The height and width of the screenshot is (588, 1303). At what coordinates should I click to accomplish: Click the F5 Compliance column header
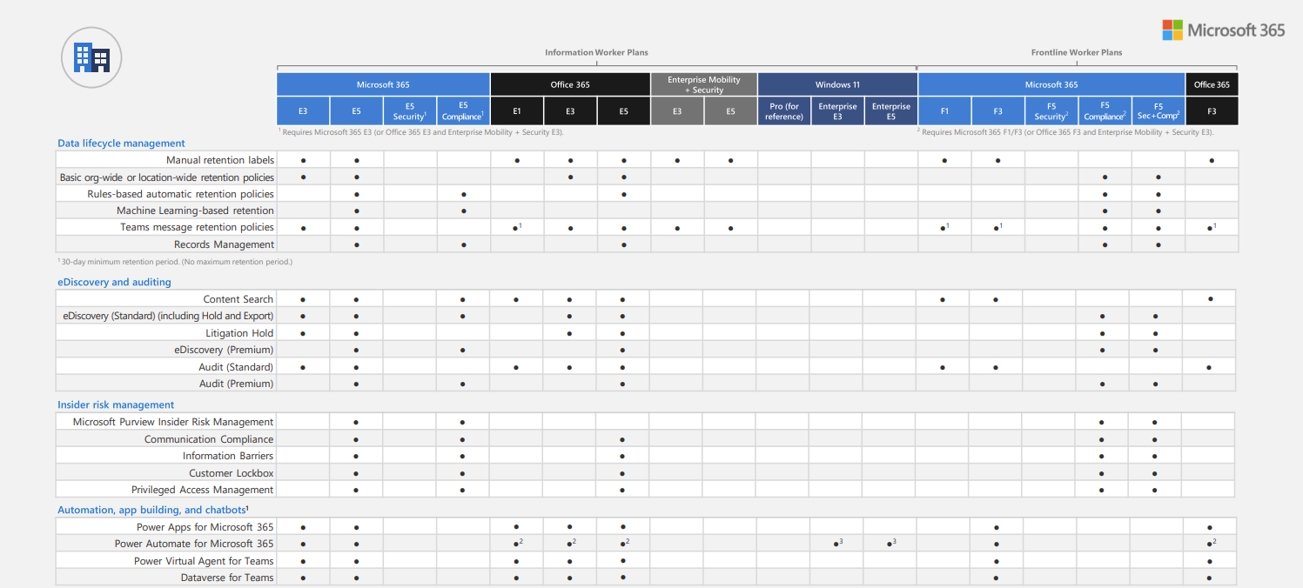pyautogui.click(x=1105, y=111)
